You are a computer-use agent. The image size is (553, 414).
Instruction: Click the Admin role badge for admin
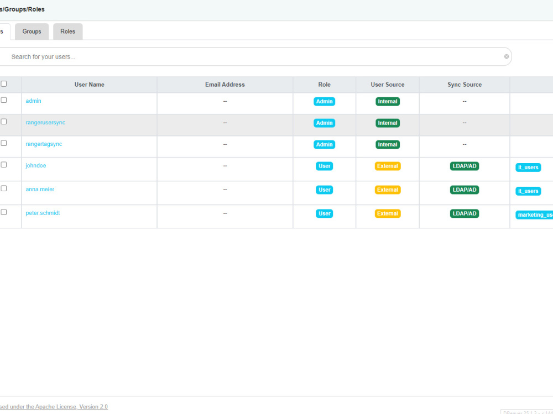[x=325, y=102]
